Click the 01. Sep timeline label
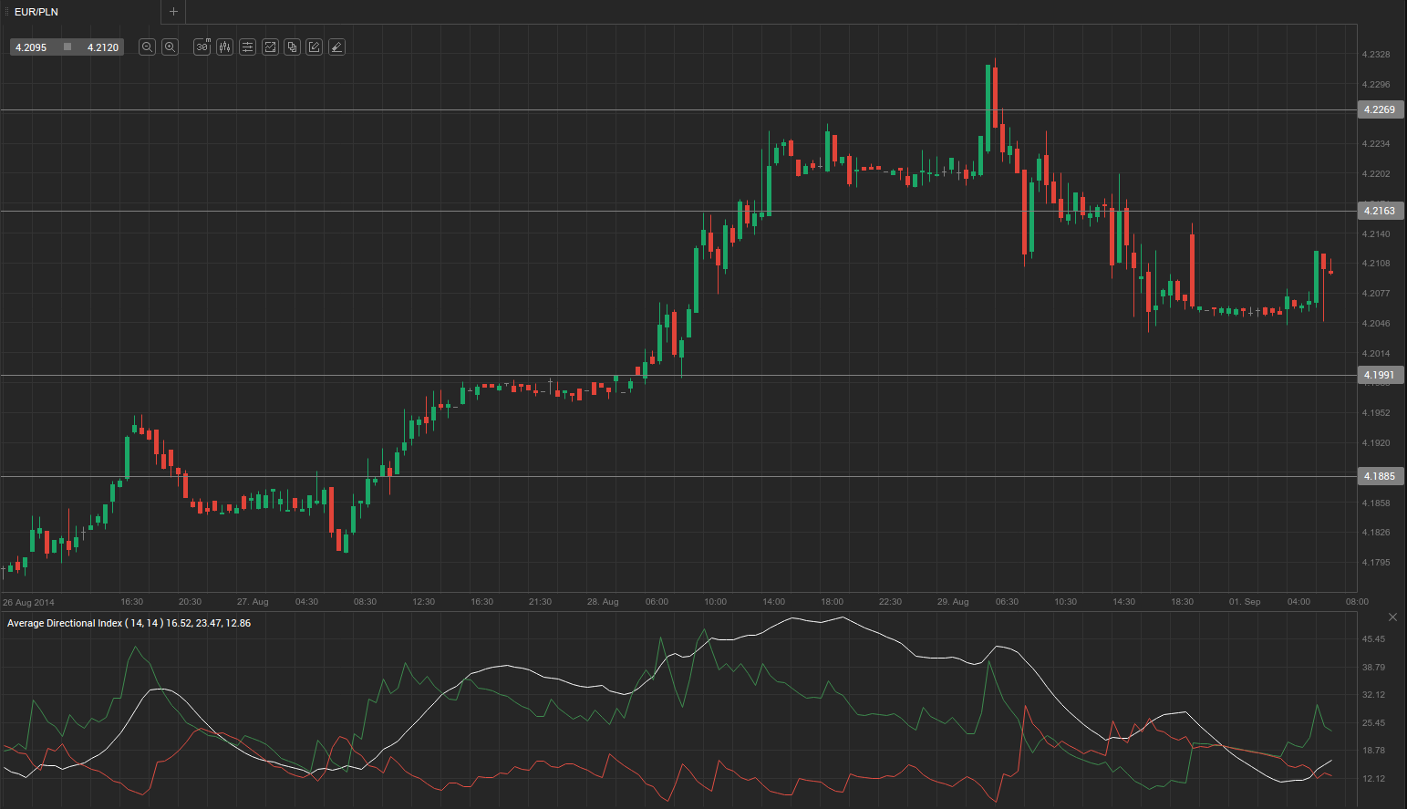The width and height of the screenshot is (1407, 809). 1244,601
